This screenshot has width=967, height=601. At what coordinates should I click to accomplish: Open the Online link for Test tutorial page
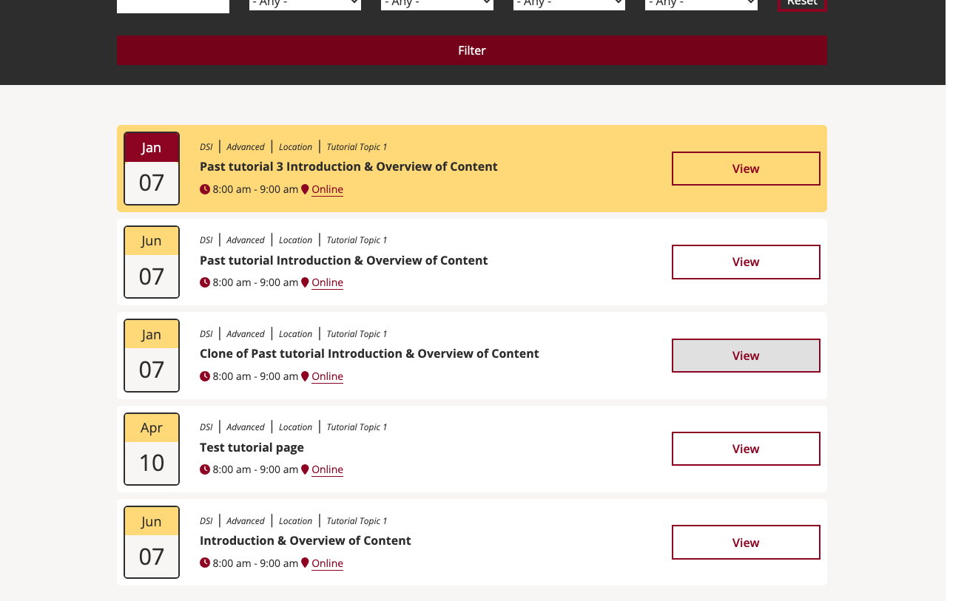(x=327, y=469)
